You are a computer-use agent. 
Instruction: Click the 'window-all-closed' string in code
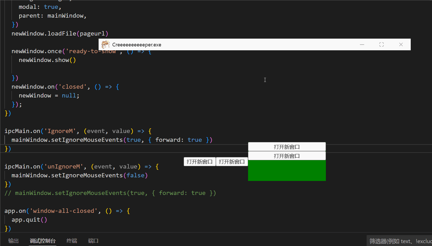64,211
